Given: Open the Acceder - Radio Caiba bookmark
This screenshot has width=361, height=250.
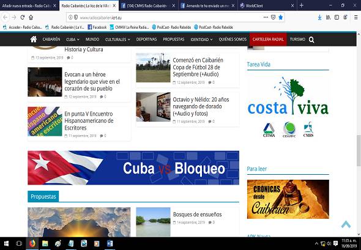Looking at the screenshot, I should (23, 27).
